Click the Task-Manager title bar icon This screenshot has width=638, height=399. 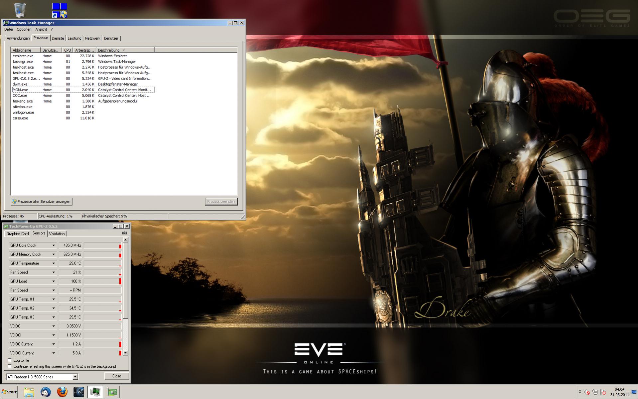pos(6,23)
